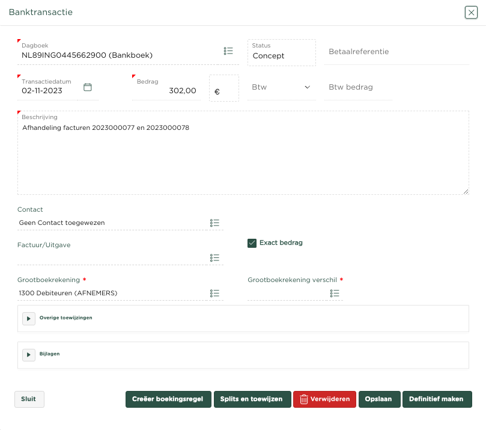Open the Contact lookup list icon
The height and width of the screenshot is (430, 486).
214,223
